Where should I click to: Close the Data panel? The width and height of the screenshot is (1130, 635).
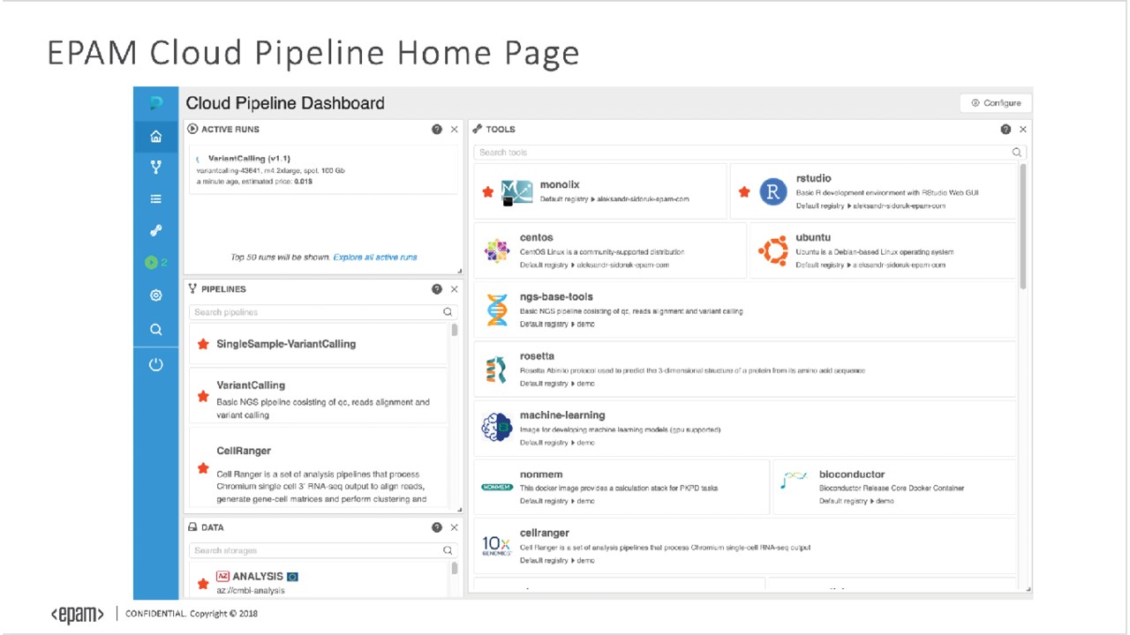pyautogui.click(x=455, y=527)
